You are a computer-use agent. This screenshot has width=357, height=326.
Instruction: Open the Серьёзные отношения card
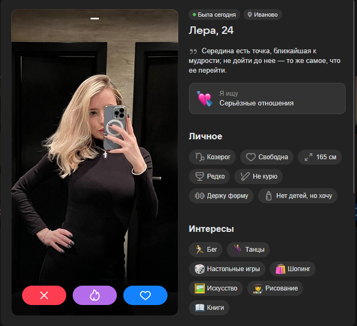click(267, 98)
